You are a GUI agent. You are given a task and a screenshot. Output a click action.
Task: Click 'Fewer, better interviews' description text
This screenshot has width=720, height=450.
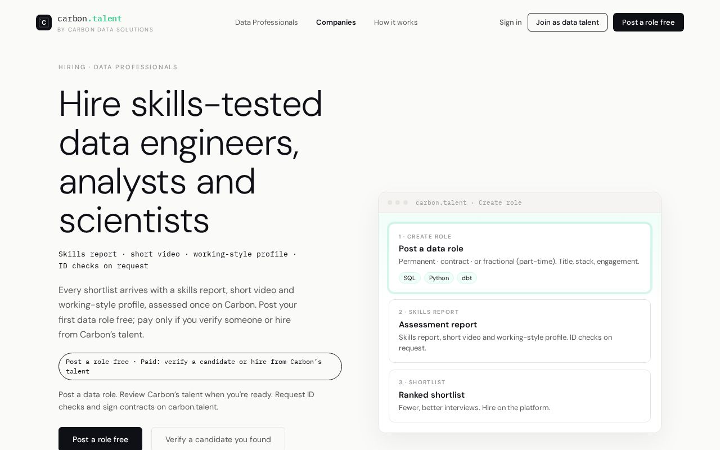(475, 408)
